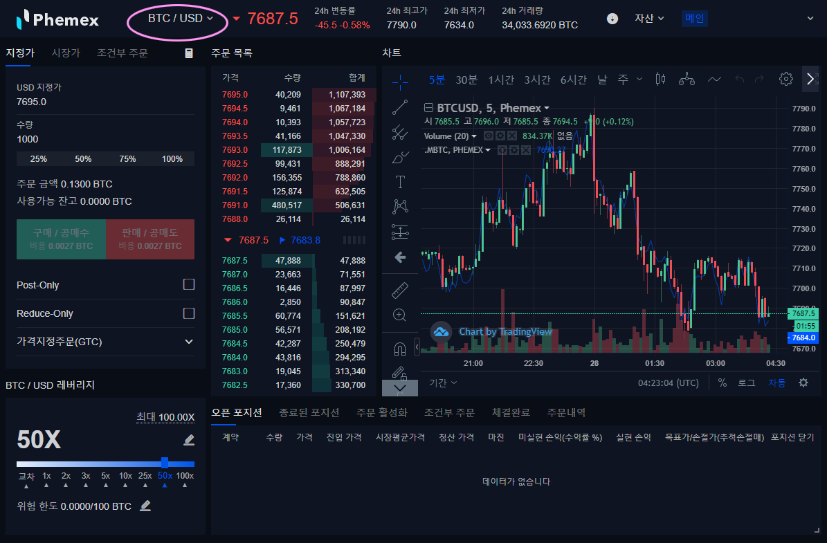Open the order calculator icon
This screenshot has width=827, height=543.
pyautogui.click(x=189, y=53)
